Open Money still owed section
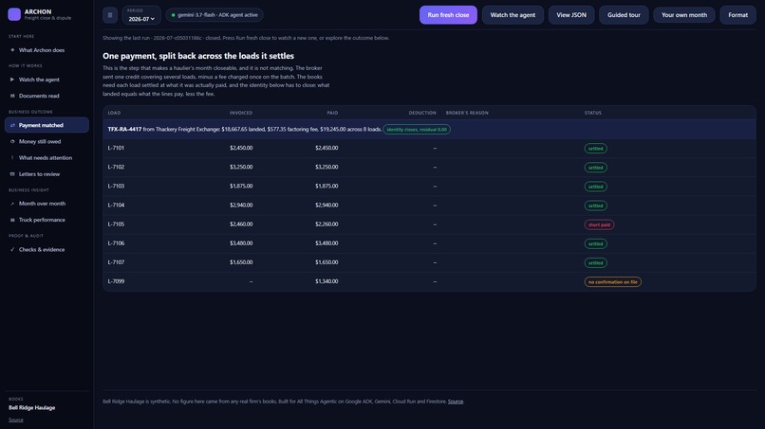 (x=47, y=142)
